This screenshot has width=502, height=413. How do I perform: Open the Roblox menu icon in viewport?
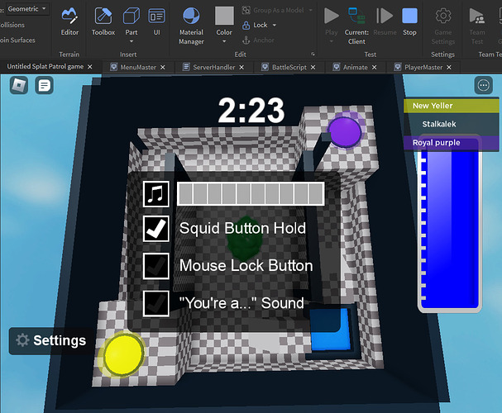pyautogui.click(x=19, y=85)
